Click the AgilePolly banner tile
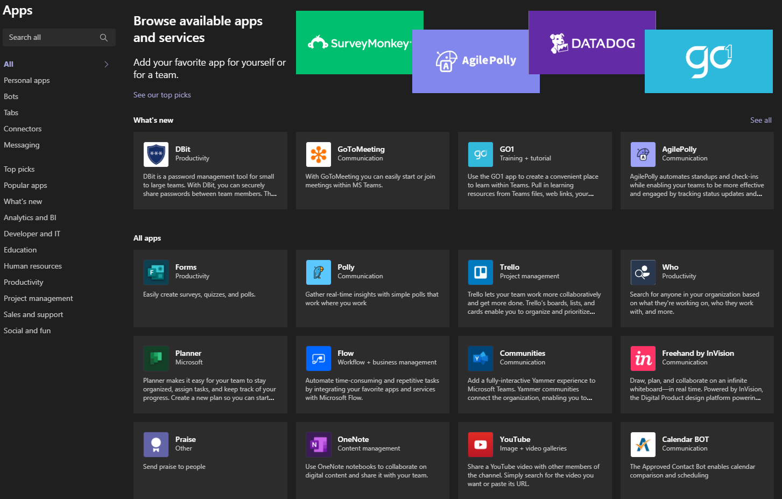 click(476, 61)
